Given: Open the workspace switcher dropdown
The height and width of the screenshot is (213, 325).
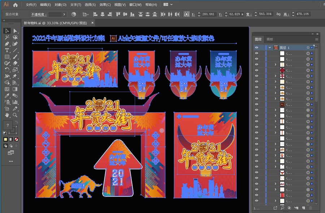Looking at the screenshot, I should coord(168,5).
